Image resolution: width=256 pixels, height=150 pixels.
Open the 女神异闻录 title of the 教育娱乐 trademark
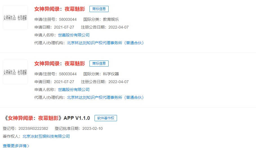tap(59, 9)
